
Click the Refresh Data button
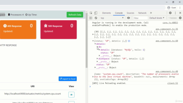coord(75,15)
